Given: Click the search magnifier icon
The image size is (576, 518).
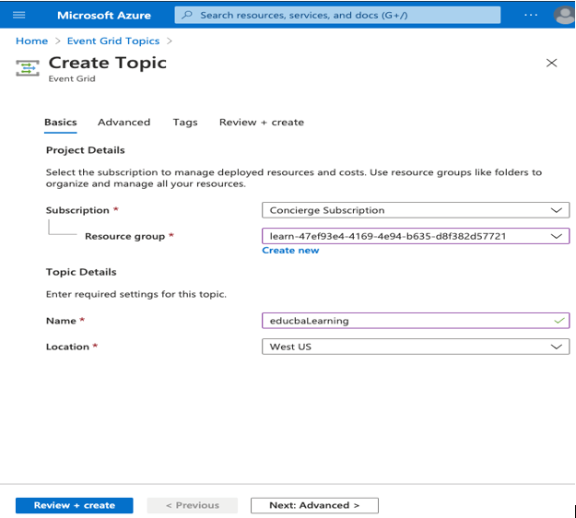Looking at the screenshot, I should [x=187, y=15].
